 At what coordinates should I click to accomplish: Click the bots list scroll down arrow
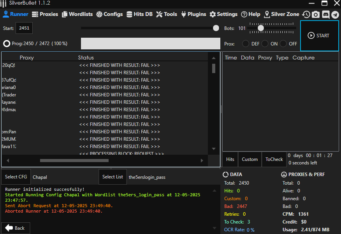[214, 149]
